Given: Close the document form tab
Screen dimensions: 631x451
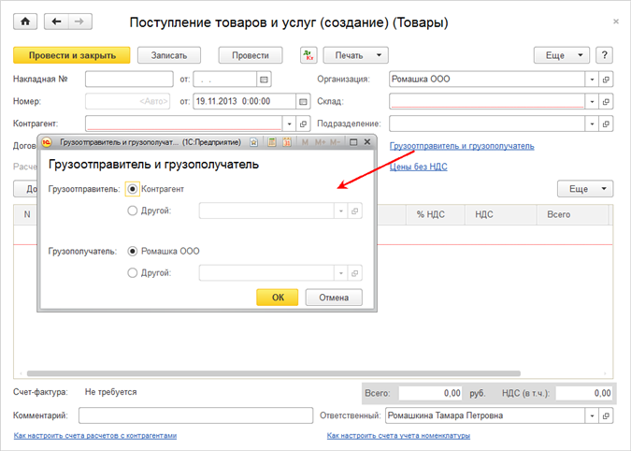Looking at the screenshot, I should point(616,22).
